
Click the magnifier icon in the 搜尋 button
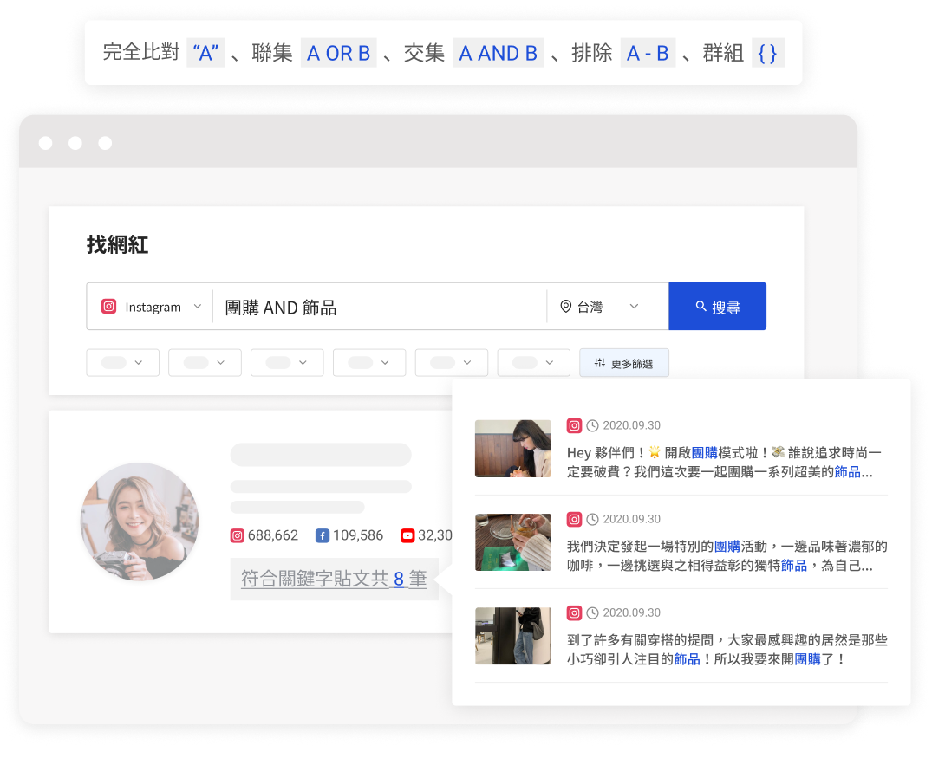tap(701, 307)
